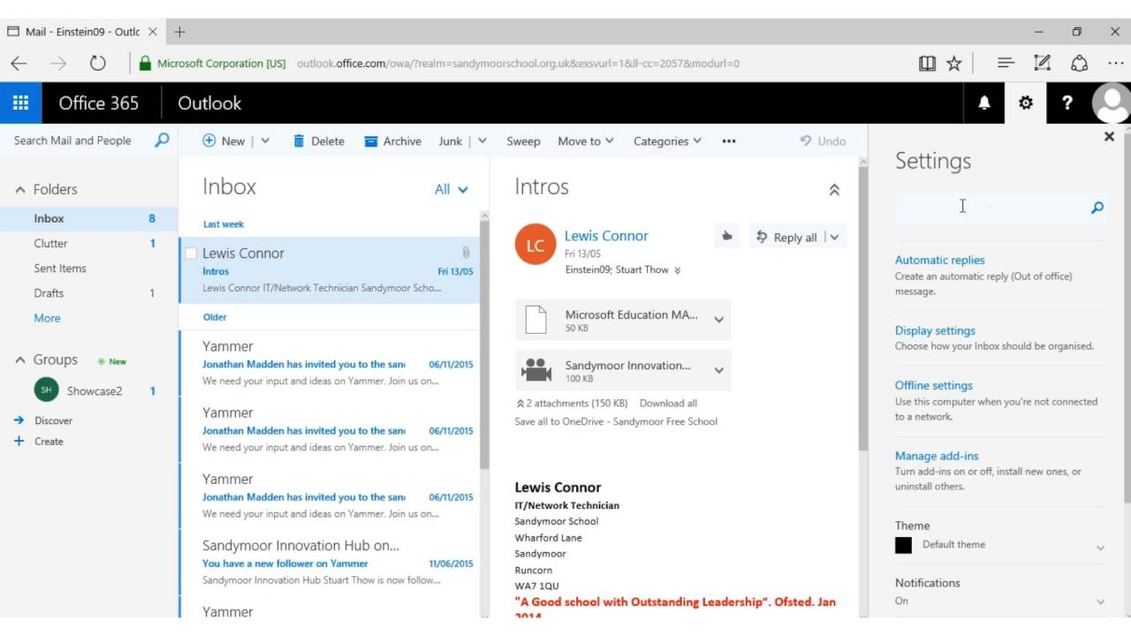Open Automatic replies settings

coord(939,260)
